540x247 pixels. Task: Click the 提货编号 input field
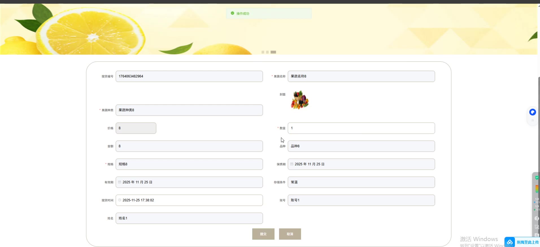click(x=189, y=76)
